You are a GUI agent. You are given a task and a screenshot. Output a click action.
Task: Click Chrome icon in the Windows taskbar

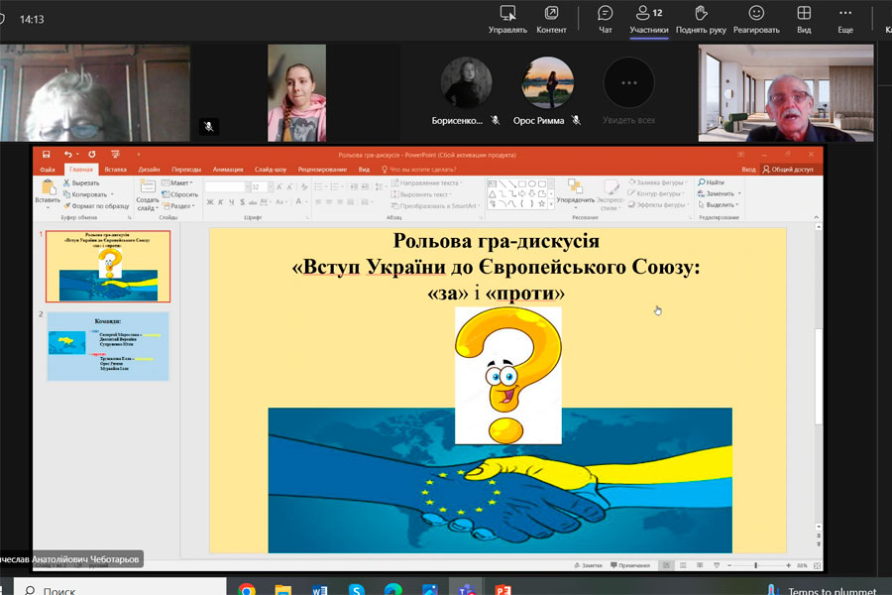pyautogui.click(x=247, y=589)
